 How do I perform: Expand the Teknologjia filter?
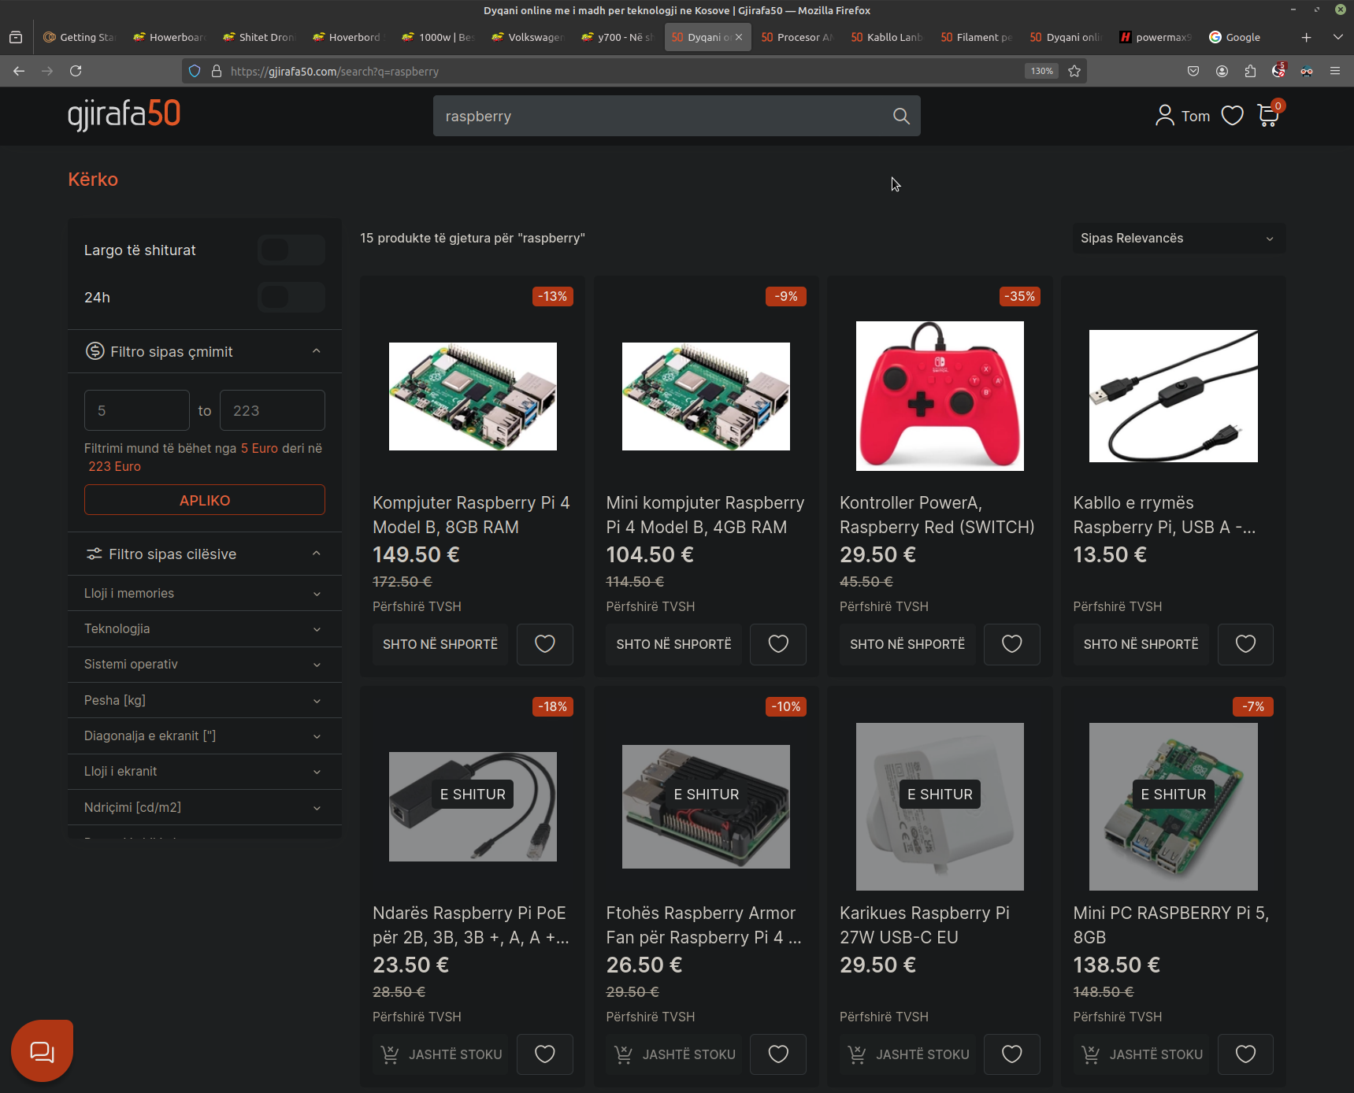point(205,628)
